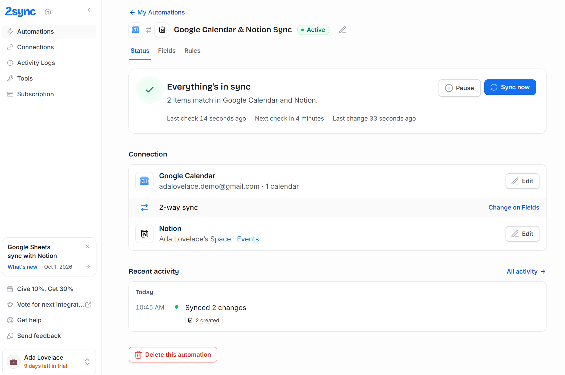The height and width of the screenshot is (375, 565).
Task: Click the Ada Lovelace briefcase avatar
Action: click(x=14, y=362)
